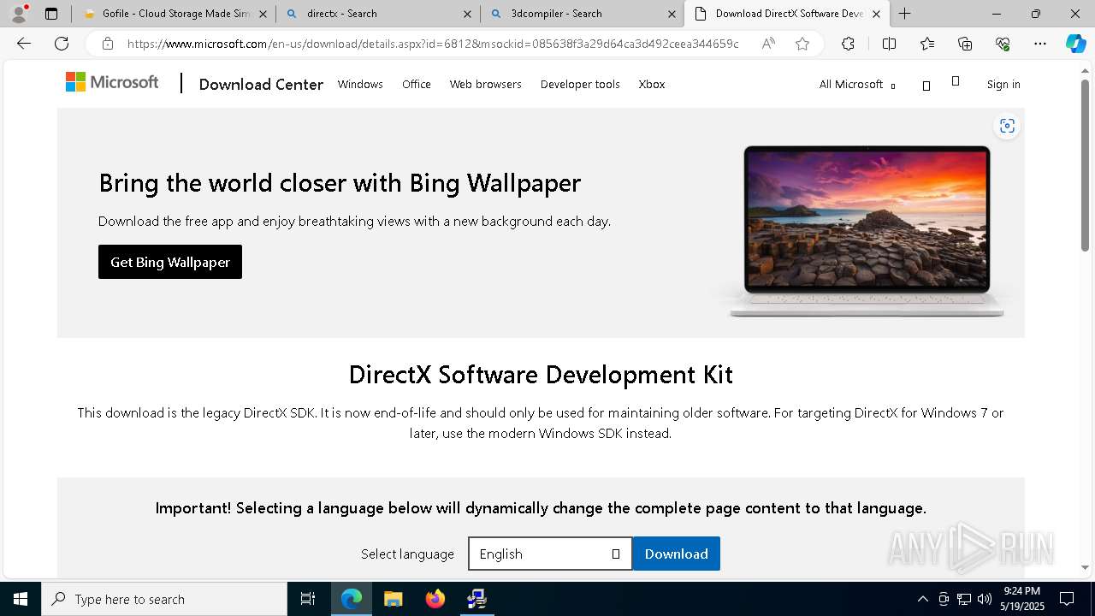This screenshot has height=616, width=1095.
Task: Open a new tab with plus button
Action: 904,14
